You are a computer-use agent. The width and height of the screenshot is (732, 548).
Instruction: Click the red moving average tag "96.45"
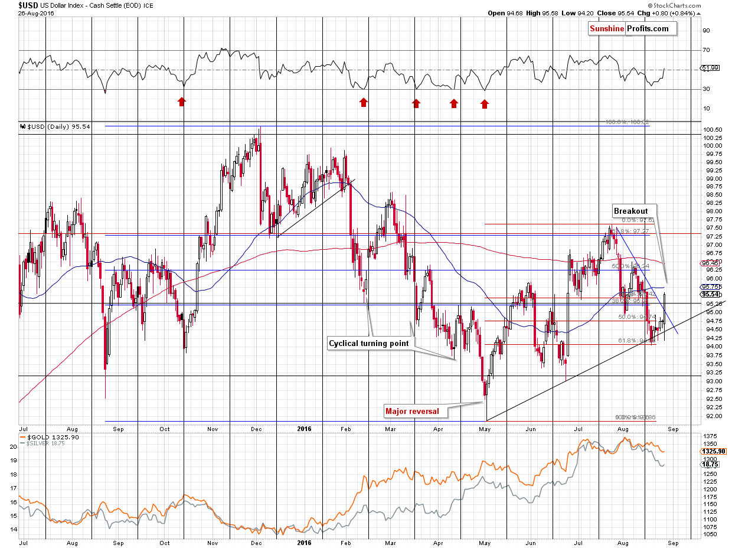pos(710,262)
